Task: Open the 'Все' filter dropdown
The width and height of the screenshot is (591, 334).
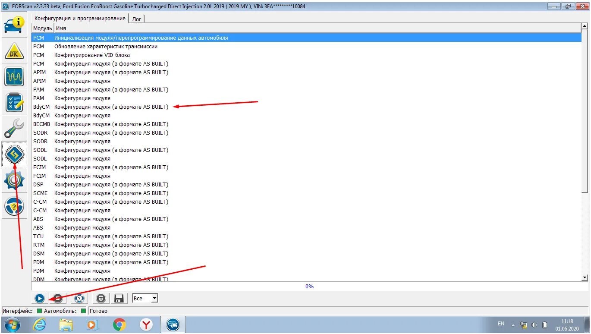Action: click(x=145, y=298)
